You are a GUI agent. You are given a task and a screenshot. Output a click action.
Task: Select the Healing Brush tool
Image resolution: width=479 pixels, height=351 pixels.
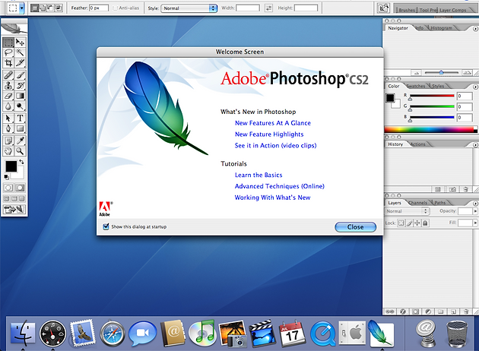8,74
